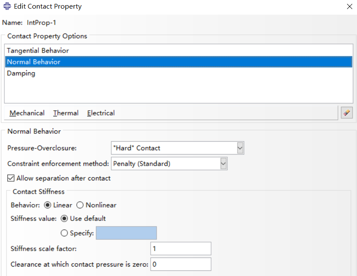
Task: Close the Edit Contact Property dialog
Action: pos(350,6)
